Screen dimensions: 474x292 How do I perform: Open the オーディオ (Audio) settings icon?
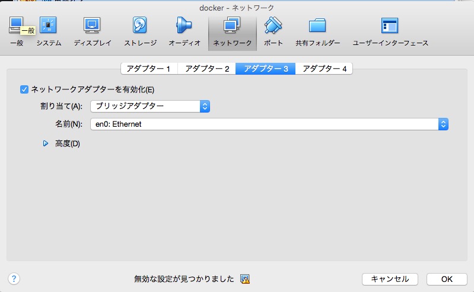[x=184, y=32]
